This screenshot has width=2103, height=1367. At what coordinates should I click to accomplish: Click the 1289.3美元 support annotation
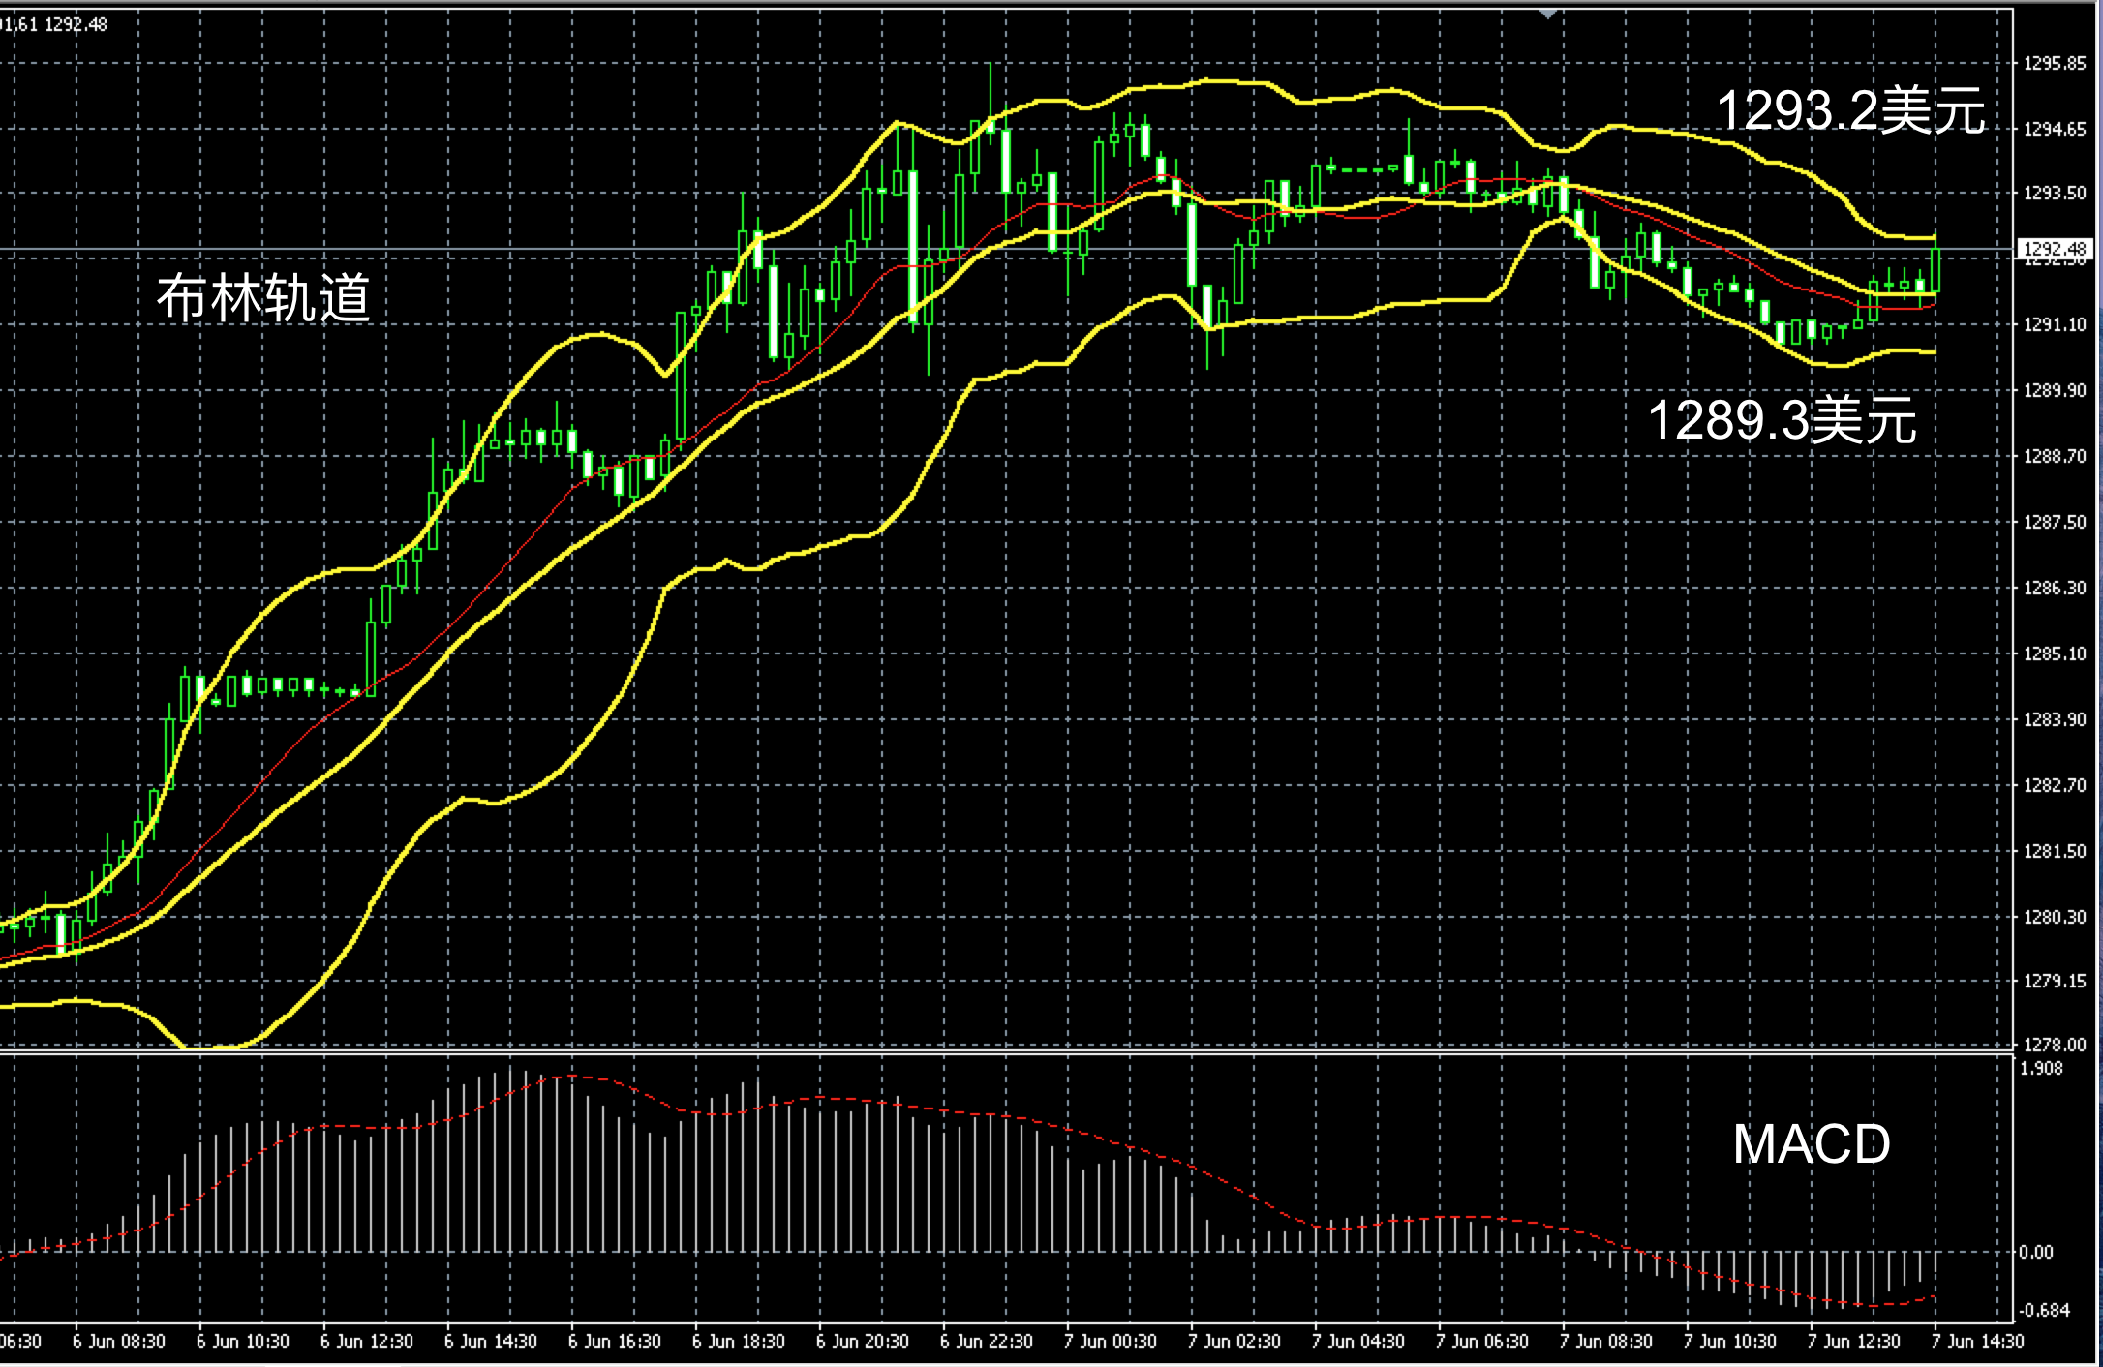1782,421
